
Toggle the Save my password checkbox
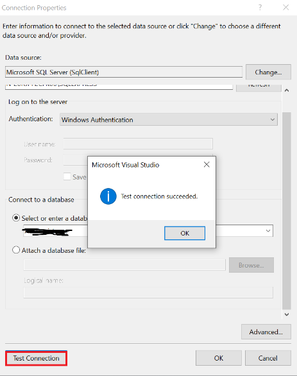point(67,176)
